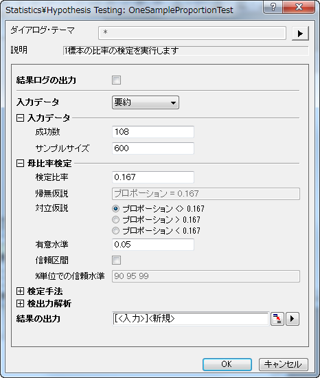This screenshot has width=320, height=378.
Task: Enable the 信頼区間 checkbox
Action: coord(116,260)
